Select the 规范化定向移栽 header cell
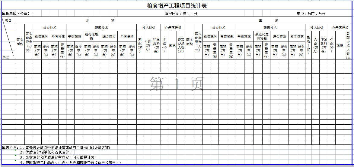 click(x=261, y=36)
